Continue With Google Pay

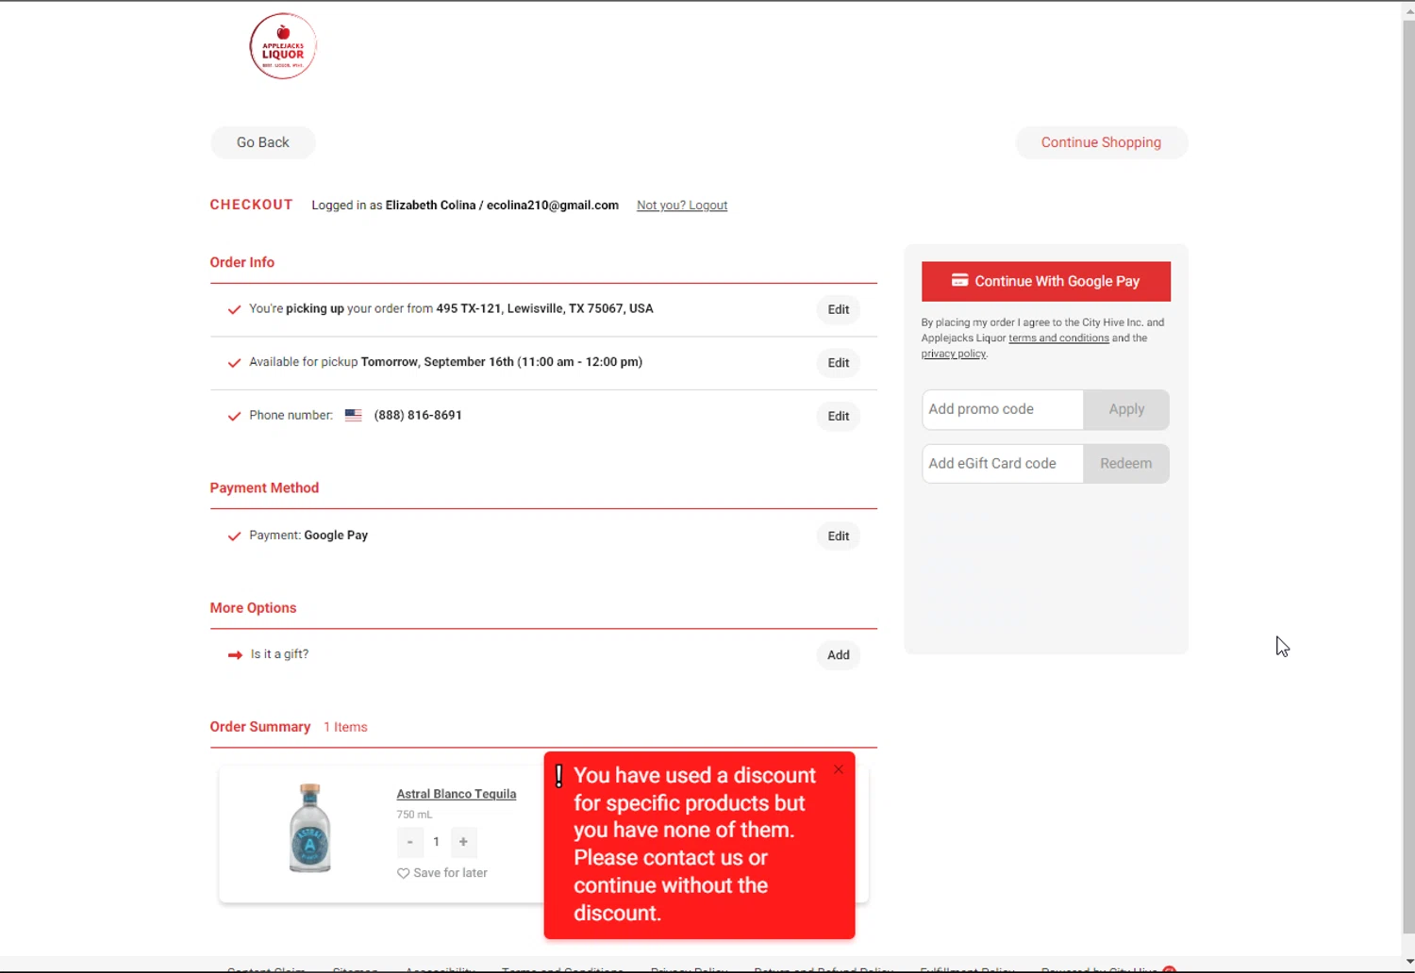1046,281
